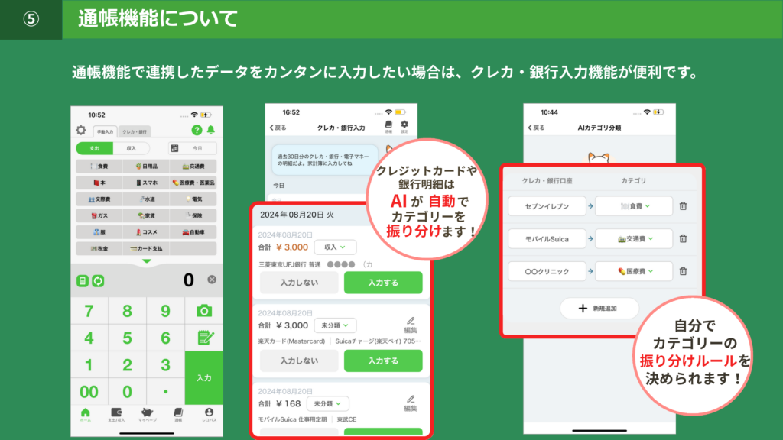Screen dimensions: 783x440
Task: Tap the refresh icon beside the calculator icon
Action: coord(98,280)
